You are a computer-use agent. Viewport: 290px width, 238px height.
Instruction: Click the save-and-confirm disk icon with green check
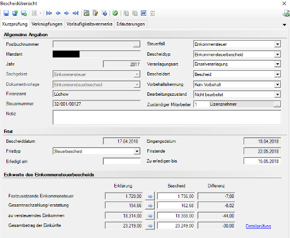(24, 13)
